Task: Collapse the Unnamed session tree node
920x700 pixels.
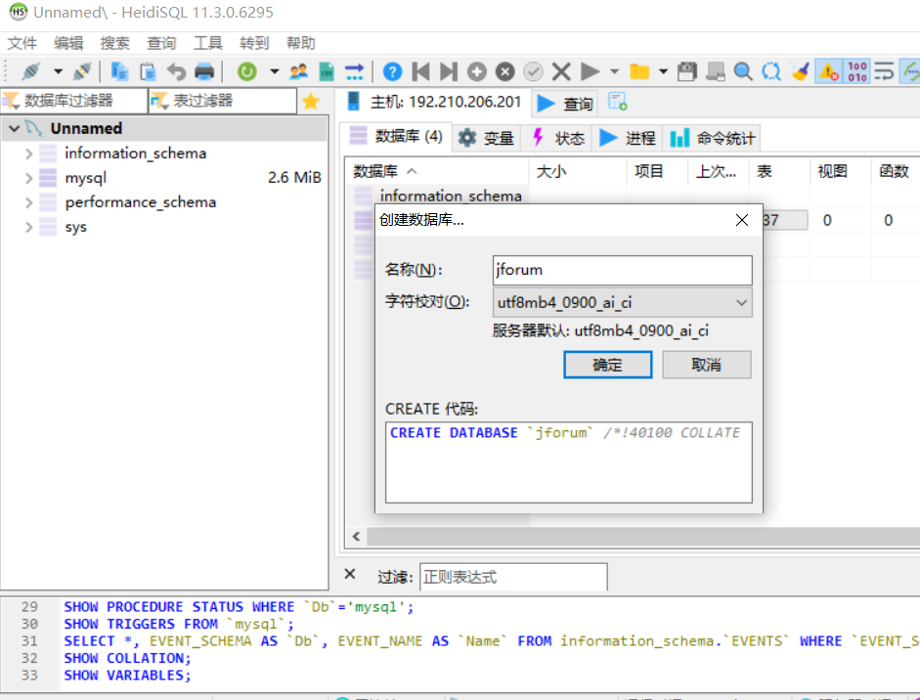Action: coord(14,128)
